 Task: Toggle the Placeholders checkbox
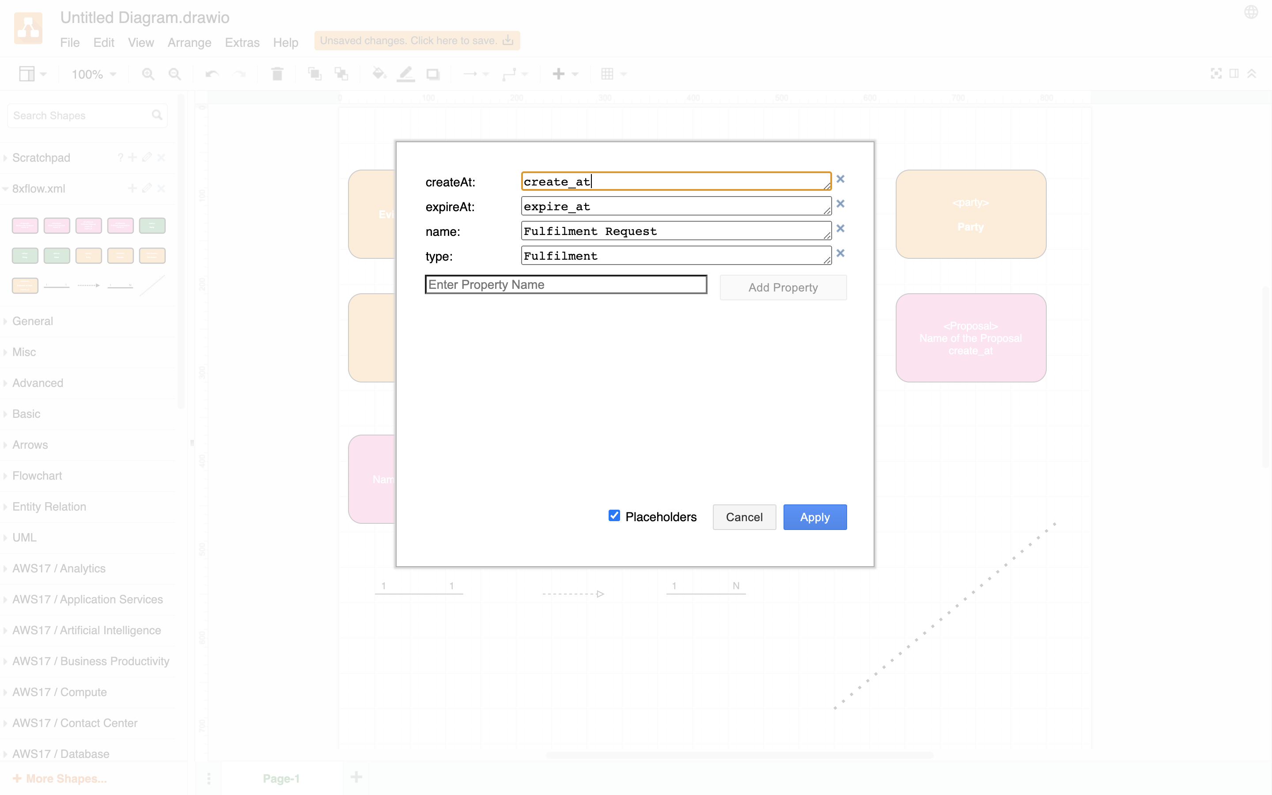614,515
